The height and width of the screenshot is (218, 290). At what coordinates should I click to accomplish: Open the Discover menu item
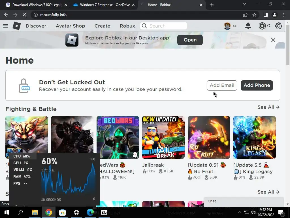coord(36,26)
